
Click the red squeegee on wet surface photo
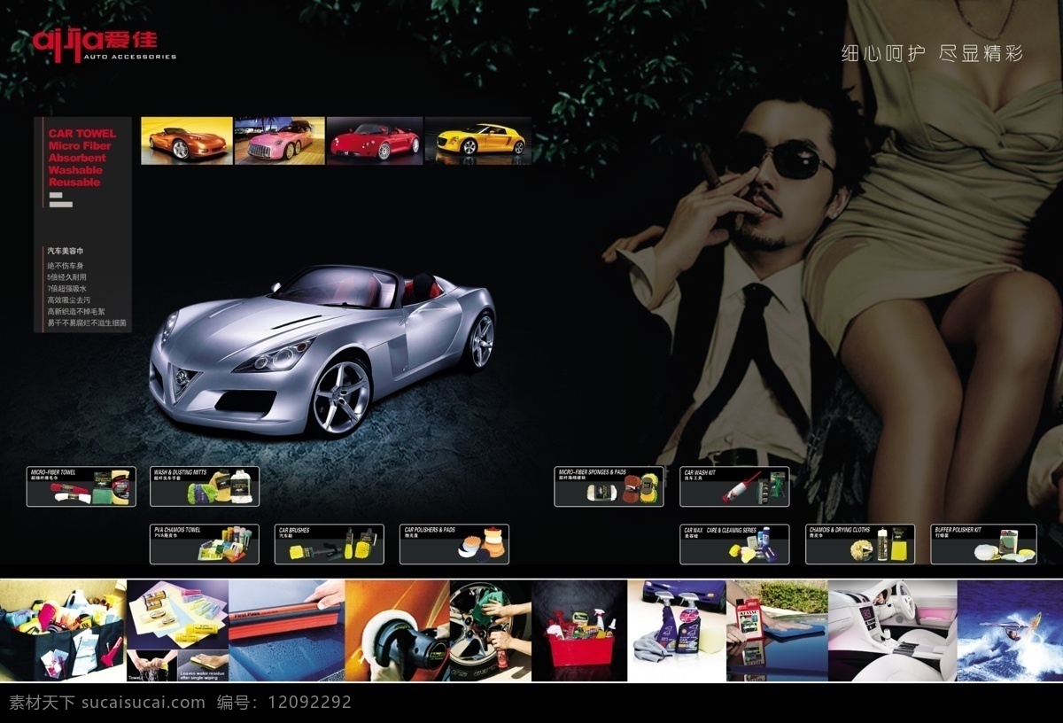(286, 630)
